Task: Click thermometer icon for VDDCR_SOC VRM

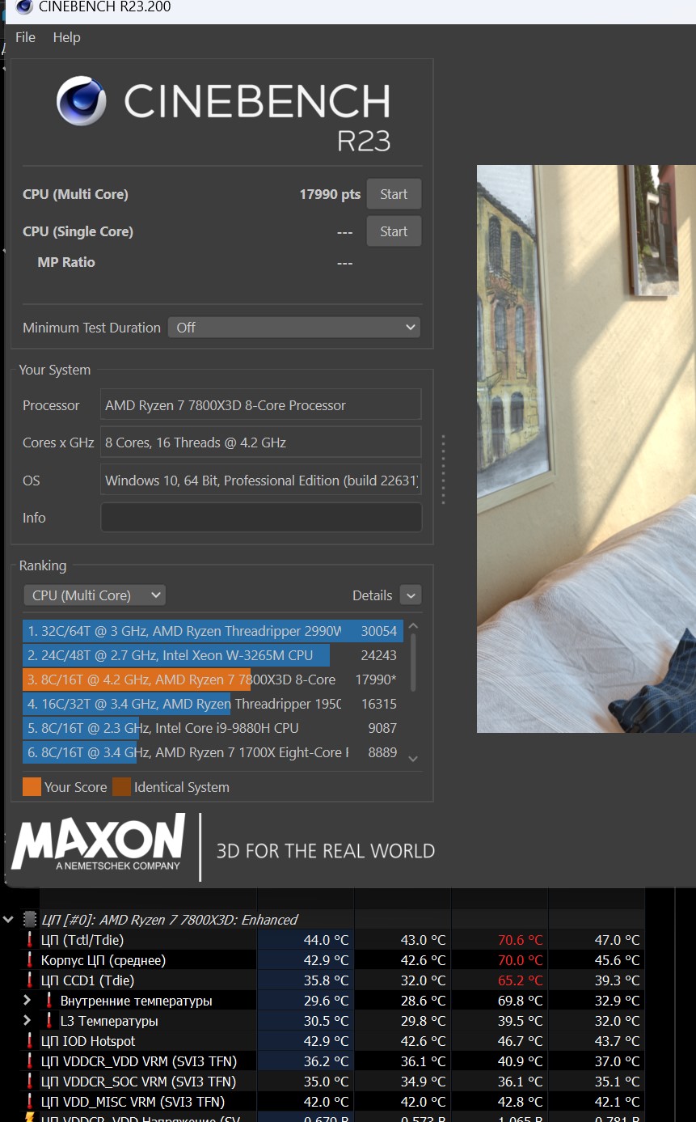Action: click(30, 1082)
